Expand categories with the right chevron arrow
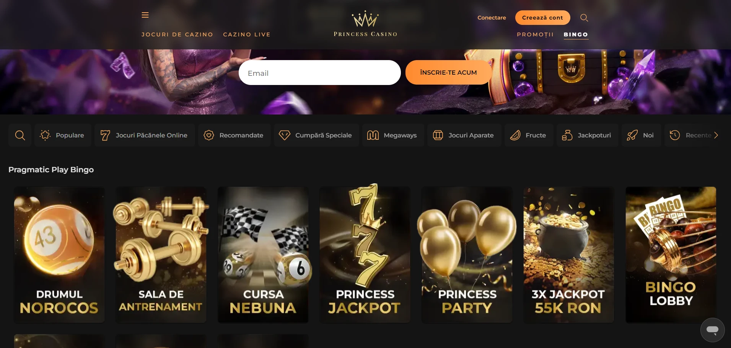 716,135
